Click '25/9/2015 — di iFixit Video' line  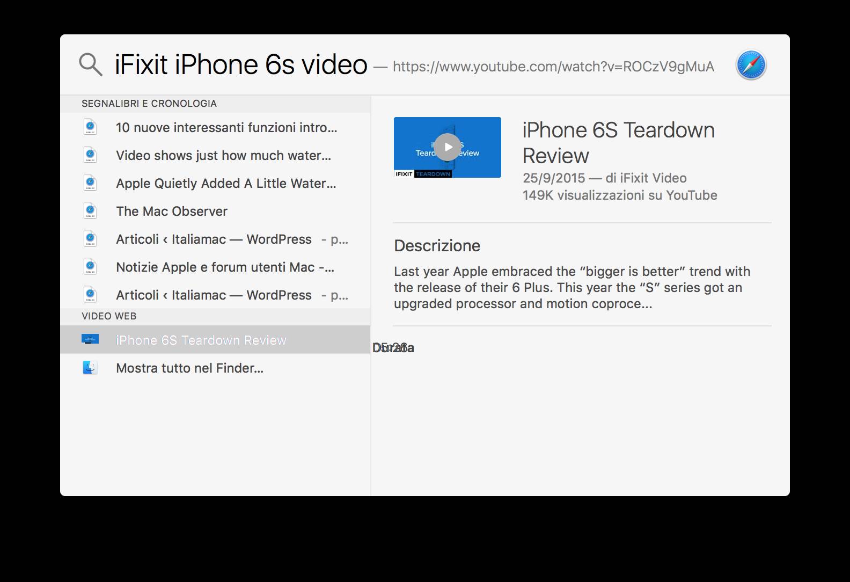(x=605, y=178)
